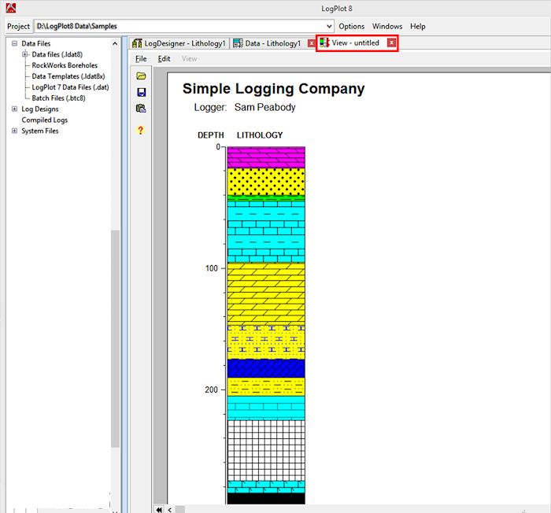Collapse the Data Files tree node
Viewport: 551px width, 513px height.
click(x=14, y=43)
